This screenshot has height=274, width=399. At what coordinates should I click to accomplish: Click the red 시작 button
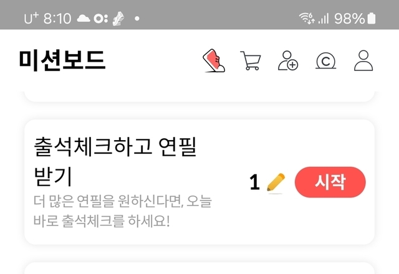click(330, 182)
